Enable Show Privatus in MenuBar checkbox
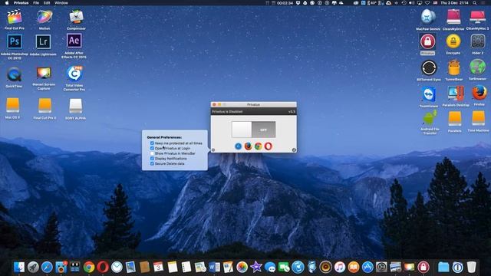 (152, 153)
